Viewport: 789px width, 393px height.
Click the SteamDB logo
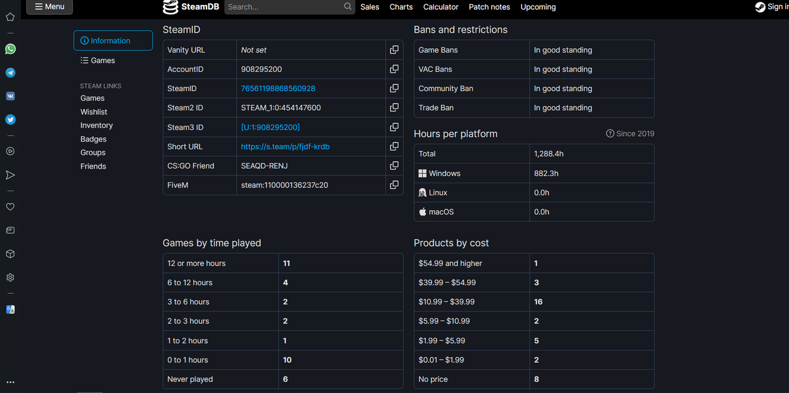click(x=190, y=7)
